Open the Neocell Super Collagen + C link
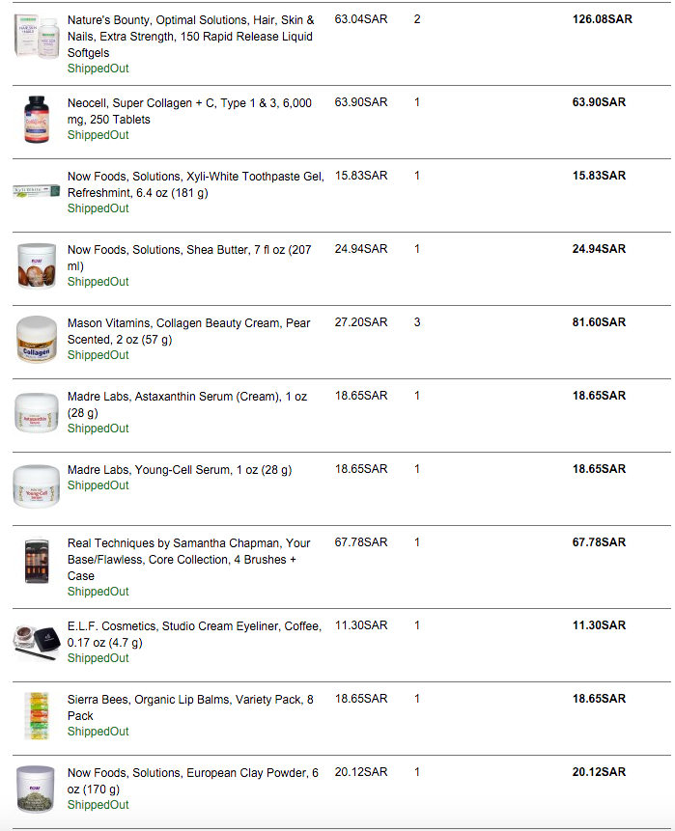This screenshot has width=675, height=831. click(x=189, y=110)
